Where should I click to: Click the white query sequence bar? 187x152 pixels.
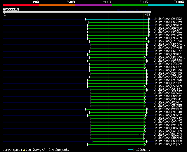[x=77, y=12]
